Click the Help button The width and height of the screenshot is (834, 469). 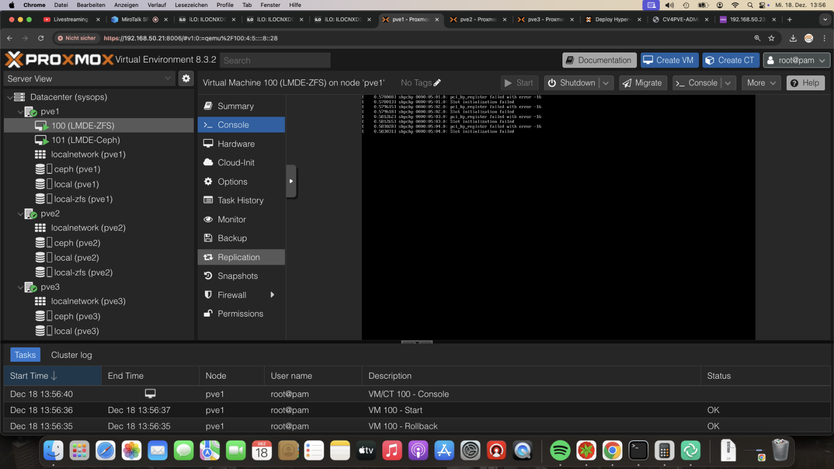805,83
